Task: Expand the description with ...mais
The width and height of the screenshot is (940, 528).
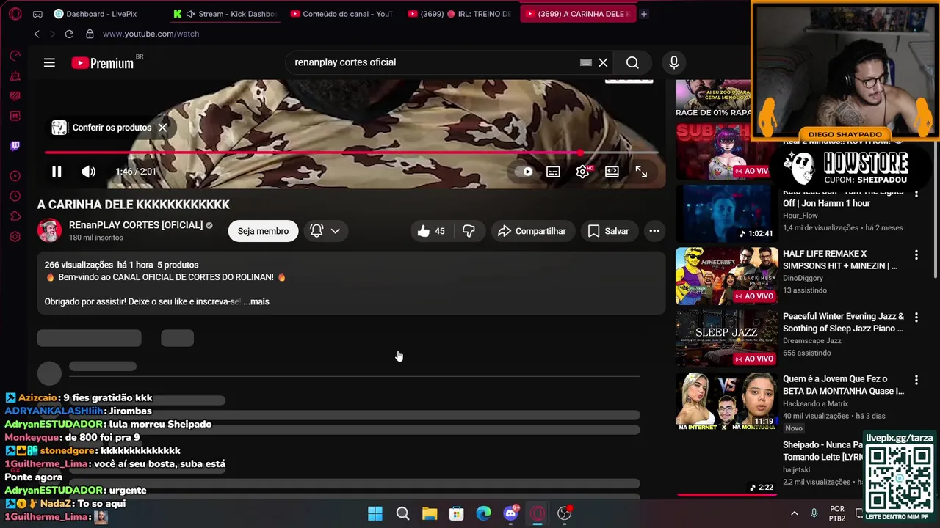Action: [256, 301]
